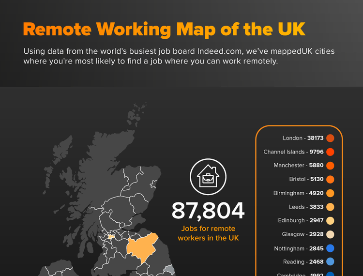
Task: Select the blue dot next to Nottingham
Action: [x=331, y=248]
